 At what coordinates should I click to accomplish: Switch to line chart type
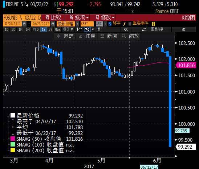click(x=80, y=29)
